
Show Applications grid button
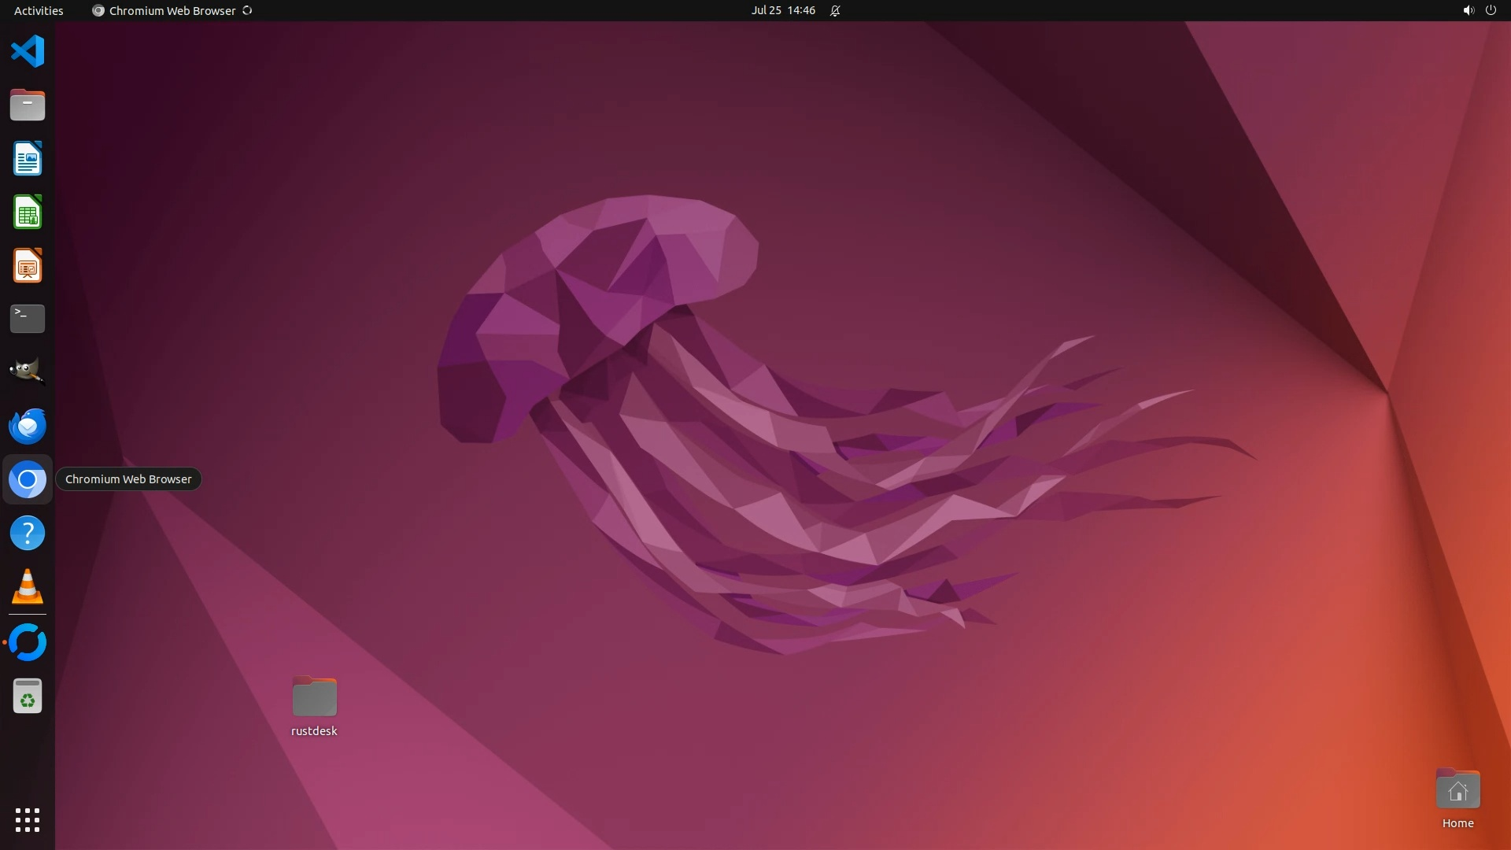(x=28, y=819)
